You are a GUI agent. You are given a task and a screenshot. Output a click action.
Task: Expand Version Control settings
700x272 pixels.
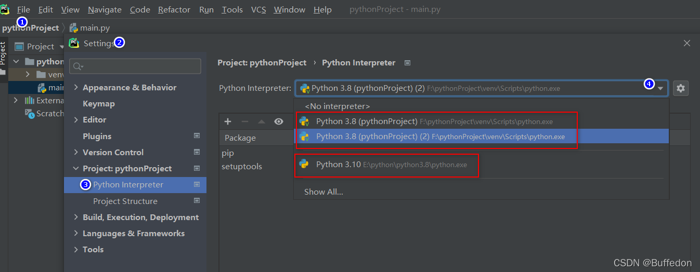pyautogui.click(x=76, y=152)
